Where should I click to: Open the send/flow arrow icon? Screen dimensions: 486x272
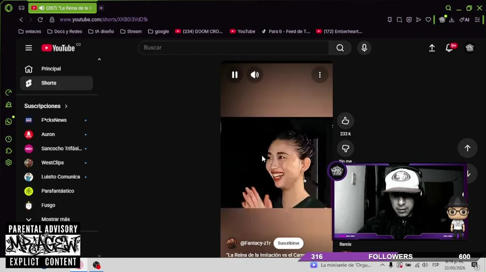tap(418, 20)
